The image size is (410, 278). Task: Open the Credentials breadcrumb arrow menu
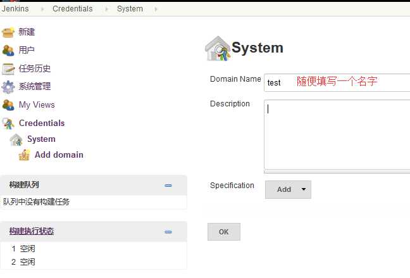[106, 9]
